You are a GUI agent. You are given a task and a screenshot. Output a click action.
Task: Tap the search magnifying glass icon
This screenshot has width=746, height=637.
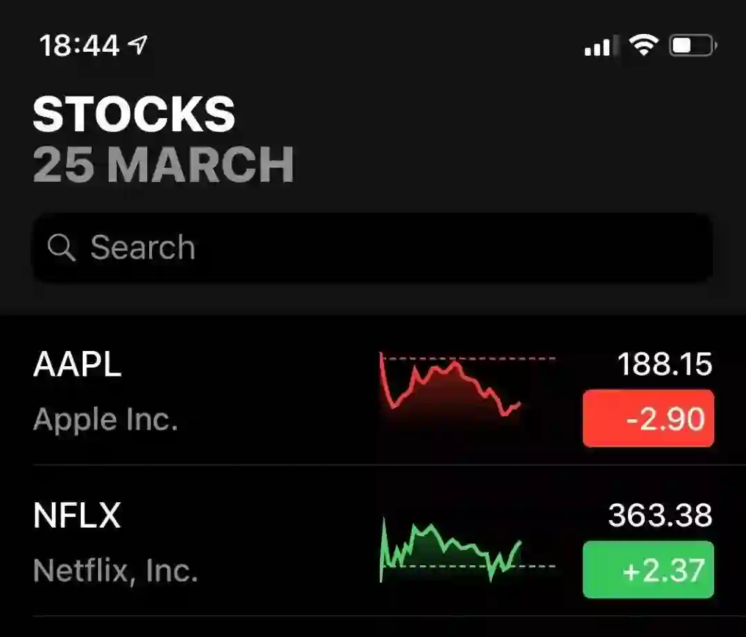coord(61,247)
